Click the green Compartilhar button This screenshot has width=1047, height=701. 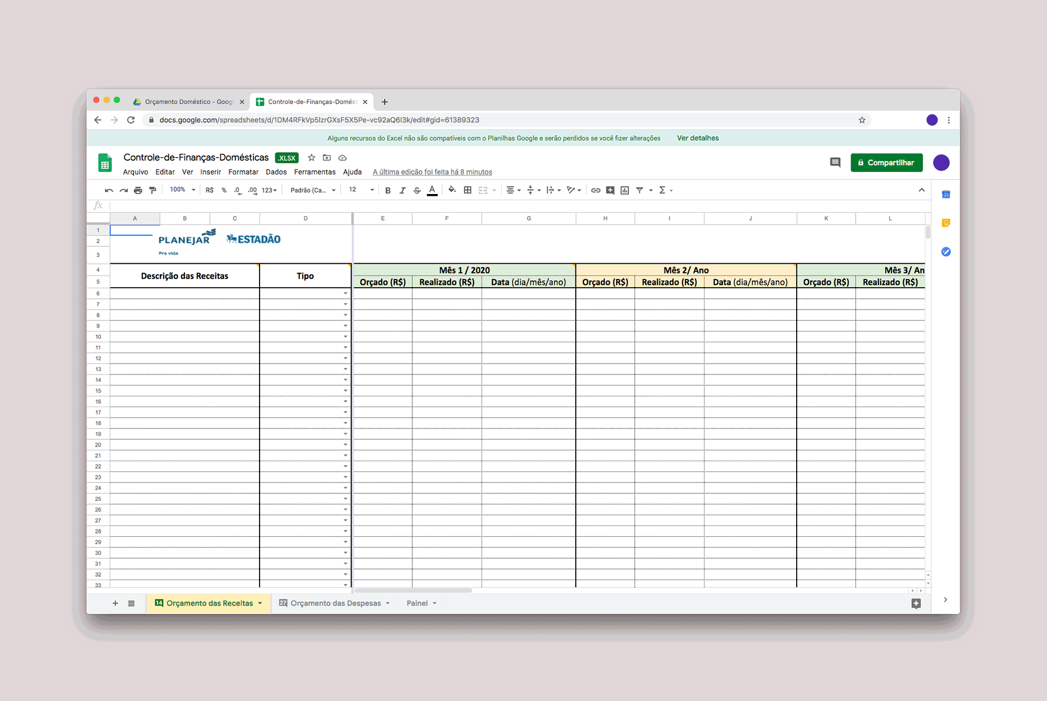(x=886, y=162)
